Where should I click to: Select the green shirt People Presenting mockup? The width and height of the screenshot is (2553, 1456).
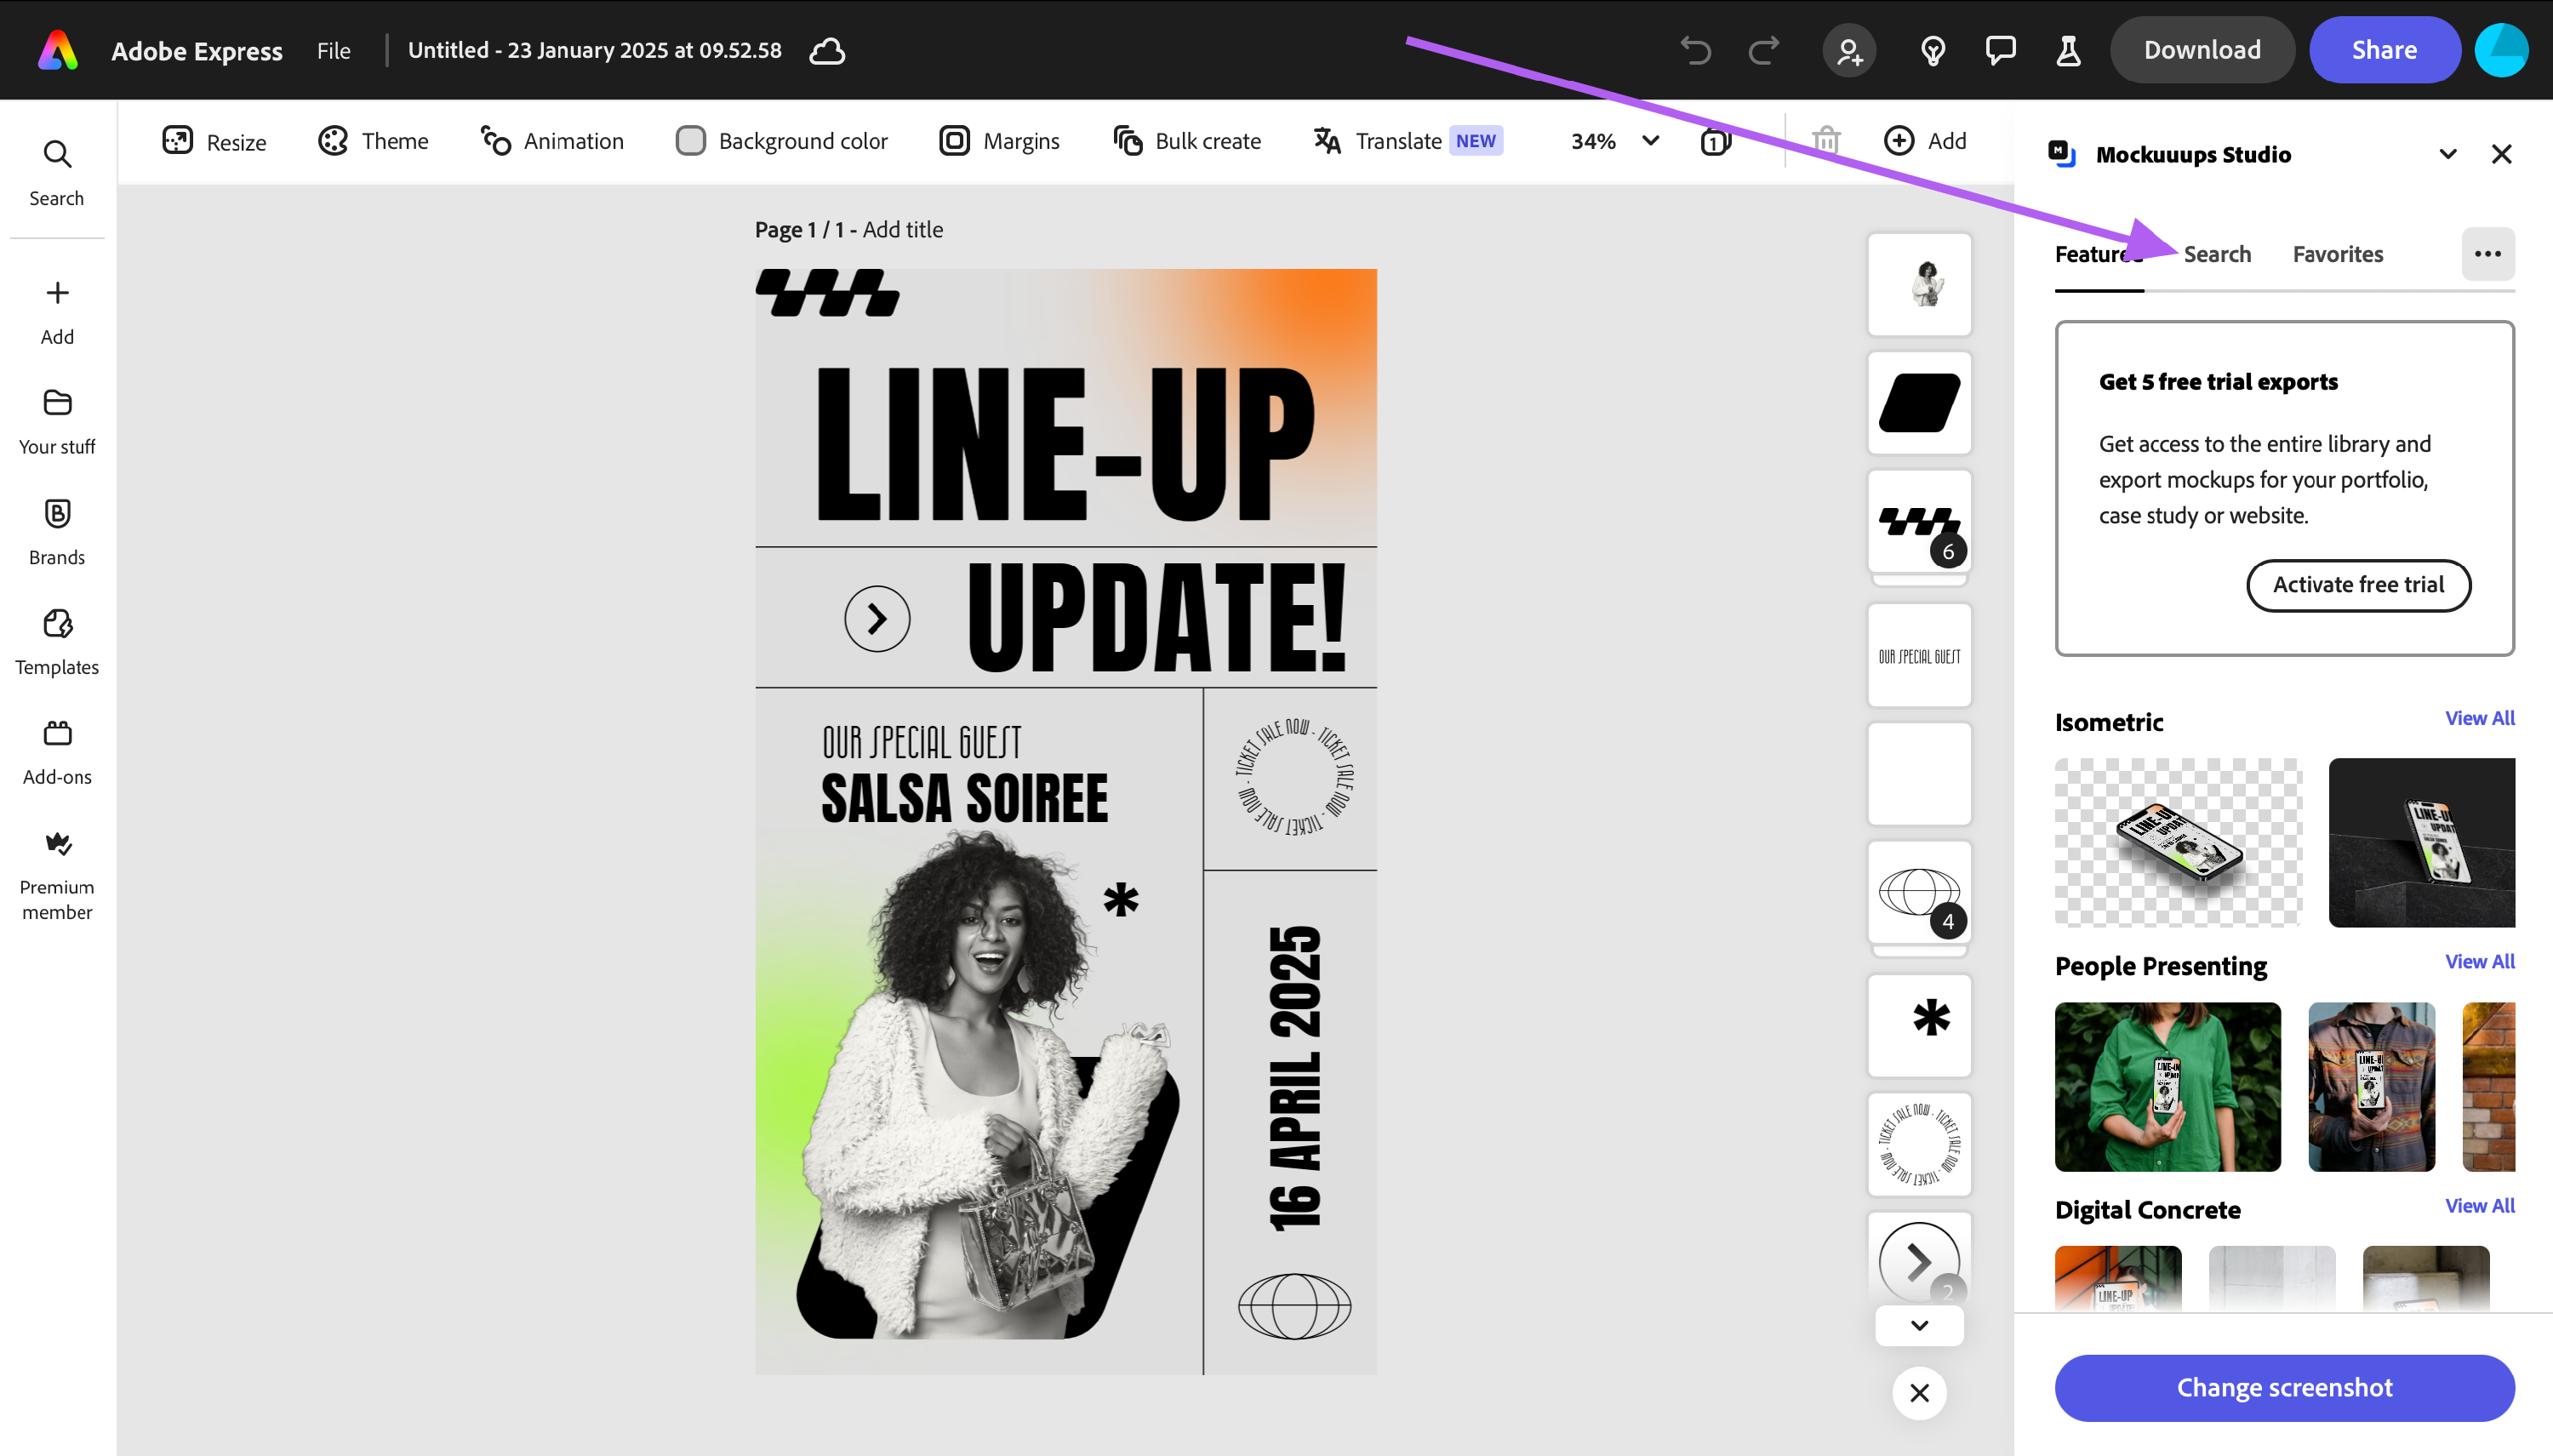tap(2167, 1087)
